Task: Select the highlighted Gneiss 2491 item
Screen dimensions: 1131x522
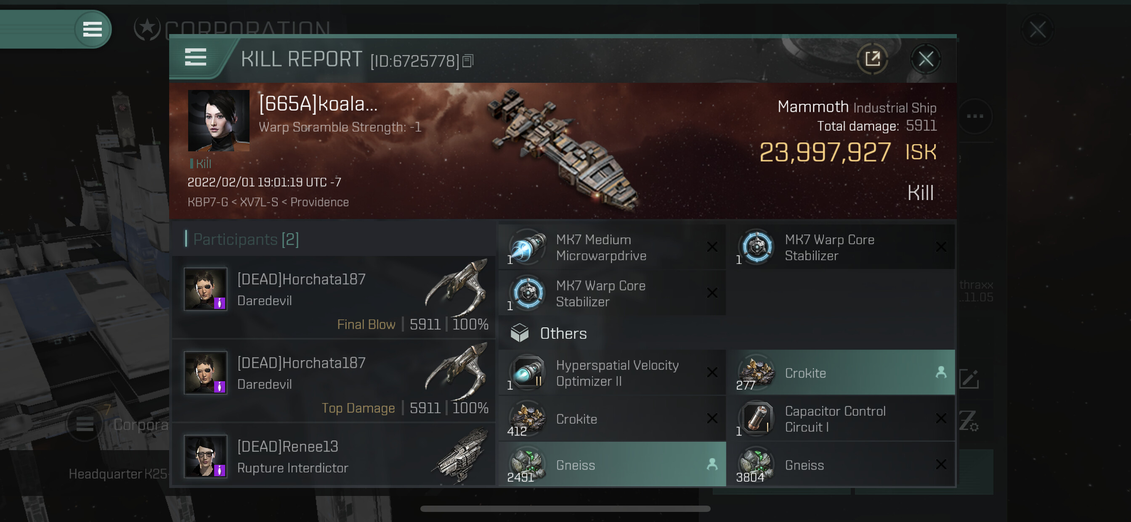Action: click(x=612, y=464)
